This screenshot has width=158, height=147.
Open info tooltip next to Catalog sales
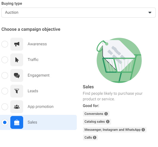[108, 122]
